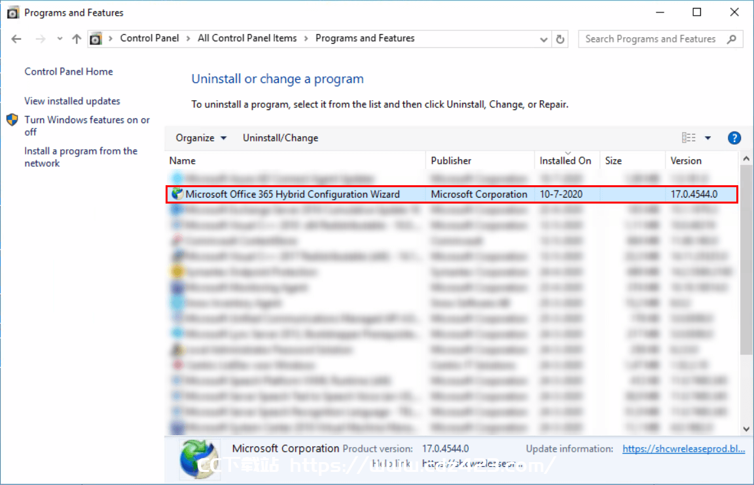Open the shcwreleaseprod update information link
Viewport: 754px width, 485px height.
click(x=683, y=448)
